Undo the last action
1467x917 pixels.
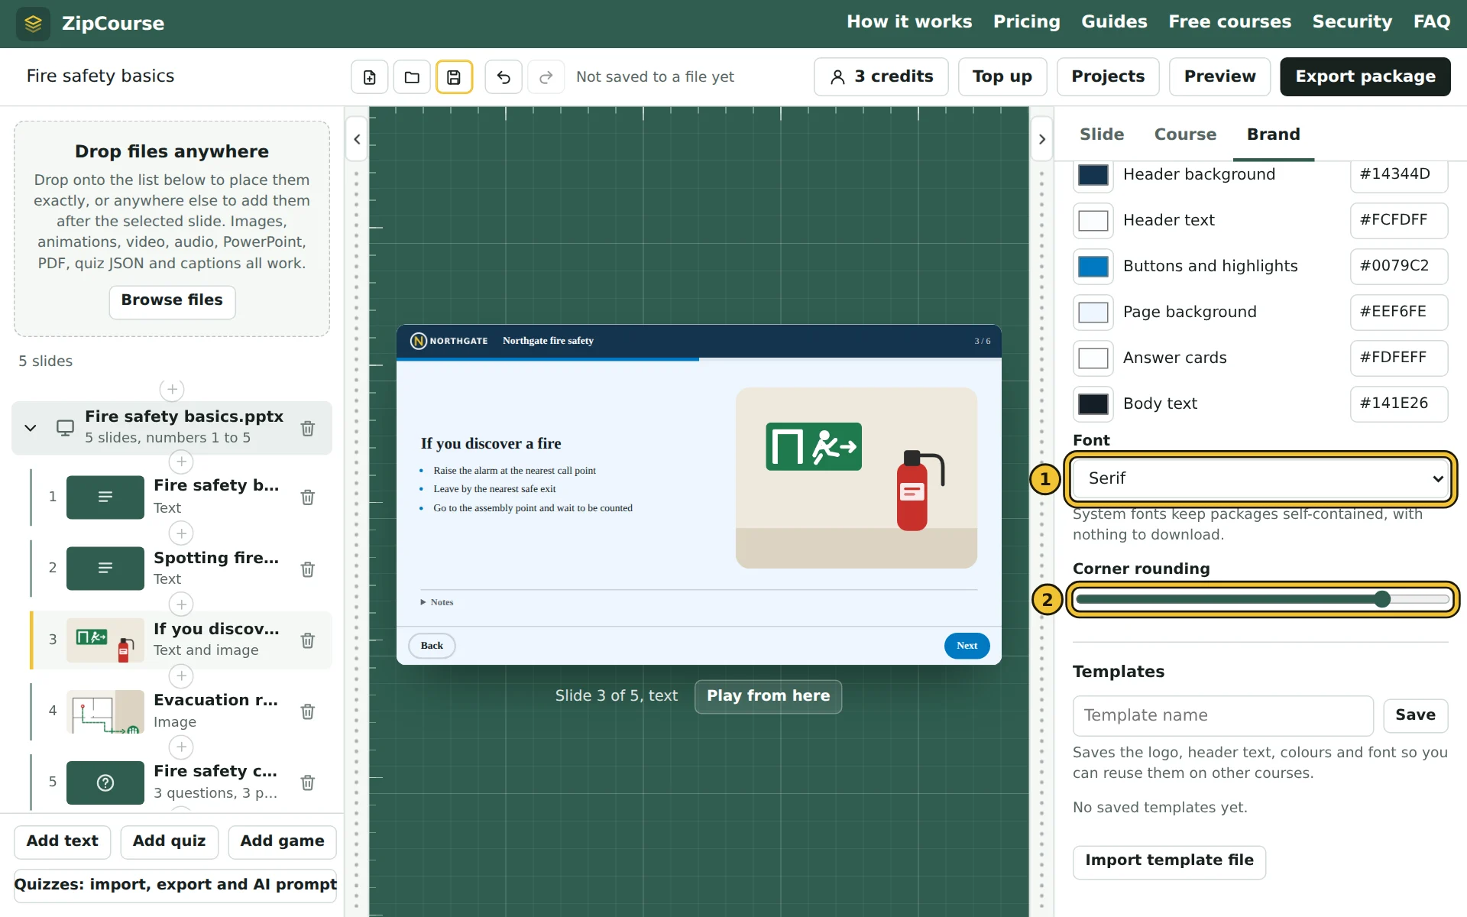pyautogui.click(x=504, y=77)
